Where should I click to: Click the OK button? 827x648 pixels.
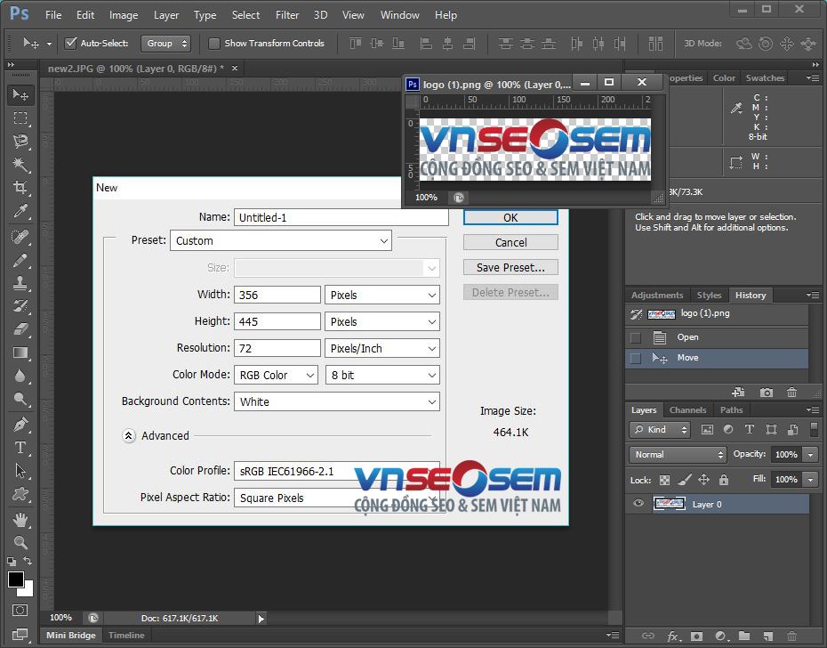pyautogui.click(x=510, y=216)
